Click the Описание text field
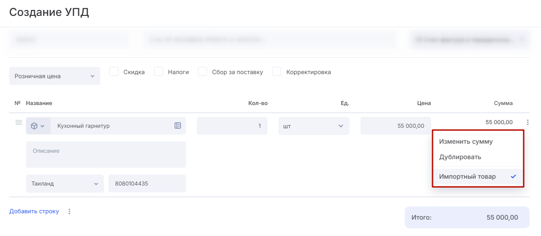This screenshot has width=541, height=236. pos(106,155)
